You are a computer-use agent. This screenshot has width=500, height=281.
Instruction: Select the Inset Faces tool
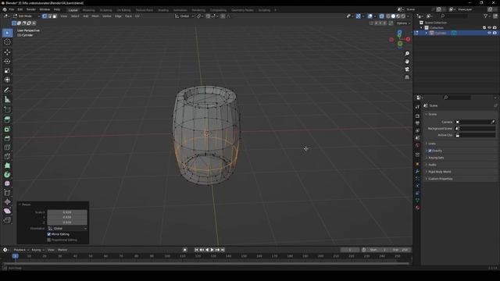pos(7,129)
